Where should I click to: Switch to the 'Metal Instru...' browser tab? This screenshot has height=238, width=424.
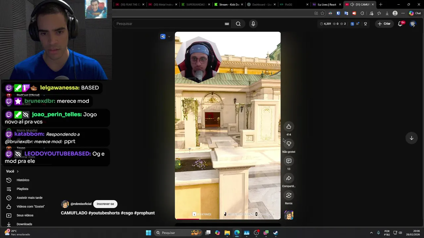[x=162, y=5]
